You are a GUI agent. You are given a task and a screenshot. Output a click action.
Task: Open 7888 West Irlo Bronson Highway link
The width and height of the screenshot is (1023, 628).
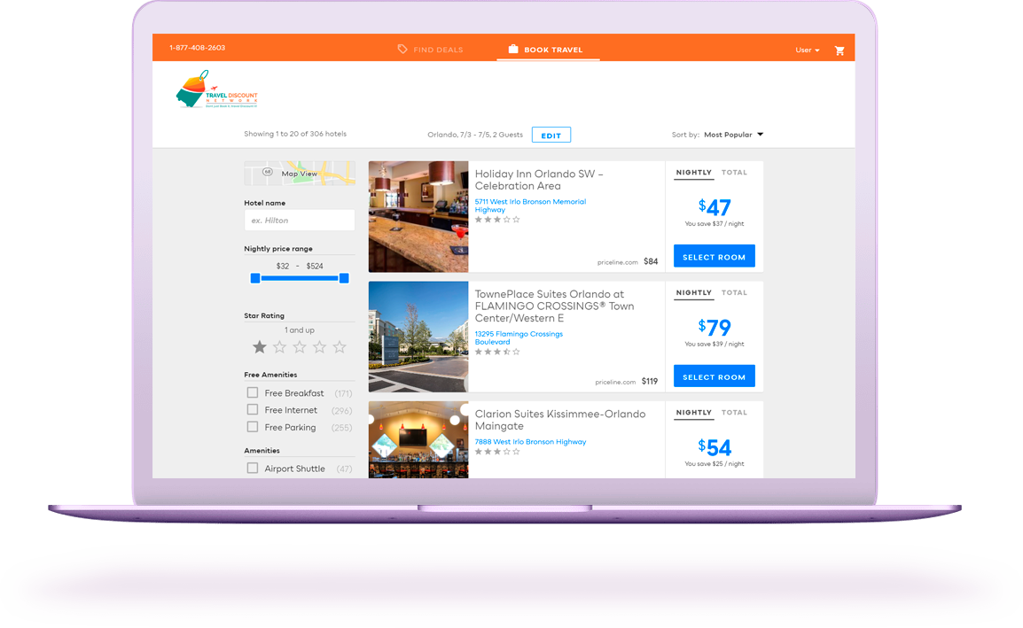(x=530, y=441)
